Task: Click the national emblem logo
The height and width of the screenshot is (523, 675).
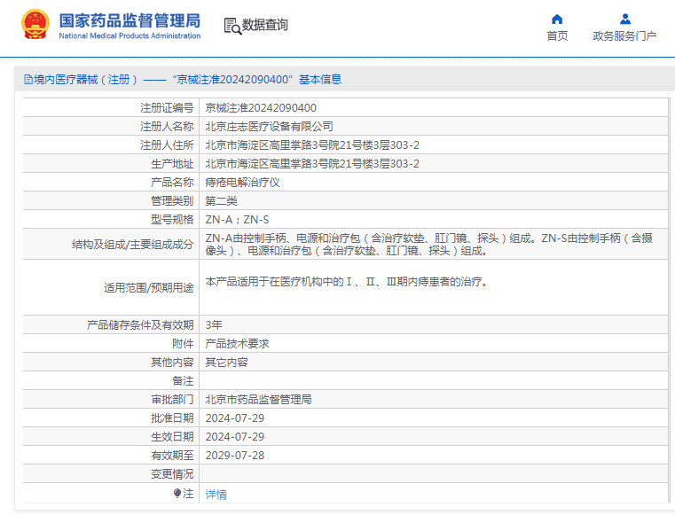Action: pos(35,25)
